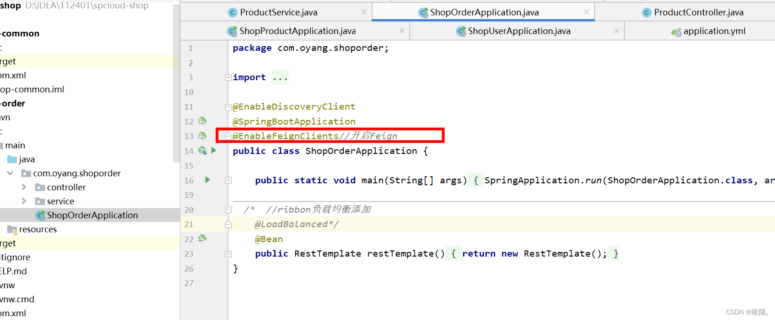Click java folder icon
This screenshot has height=320, width=775.
click(12, 160)
